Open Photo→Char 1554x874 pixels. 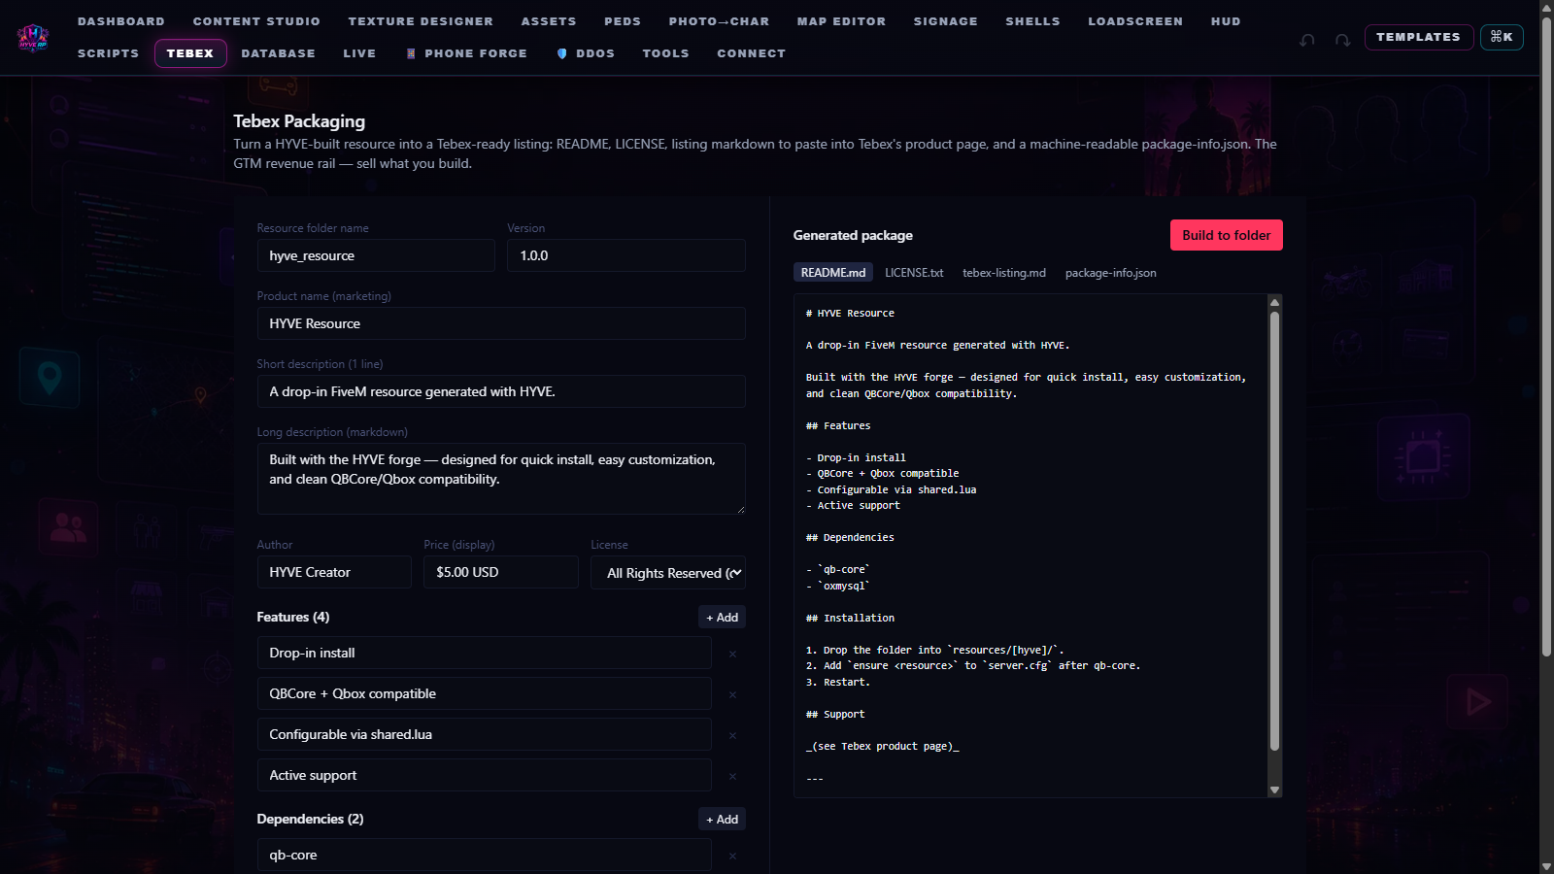[719, 21]
